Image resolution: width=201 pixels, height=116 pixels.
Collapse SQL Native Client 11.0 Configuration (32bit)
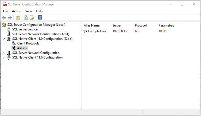4,39
